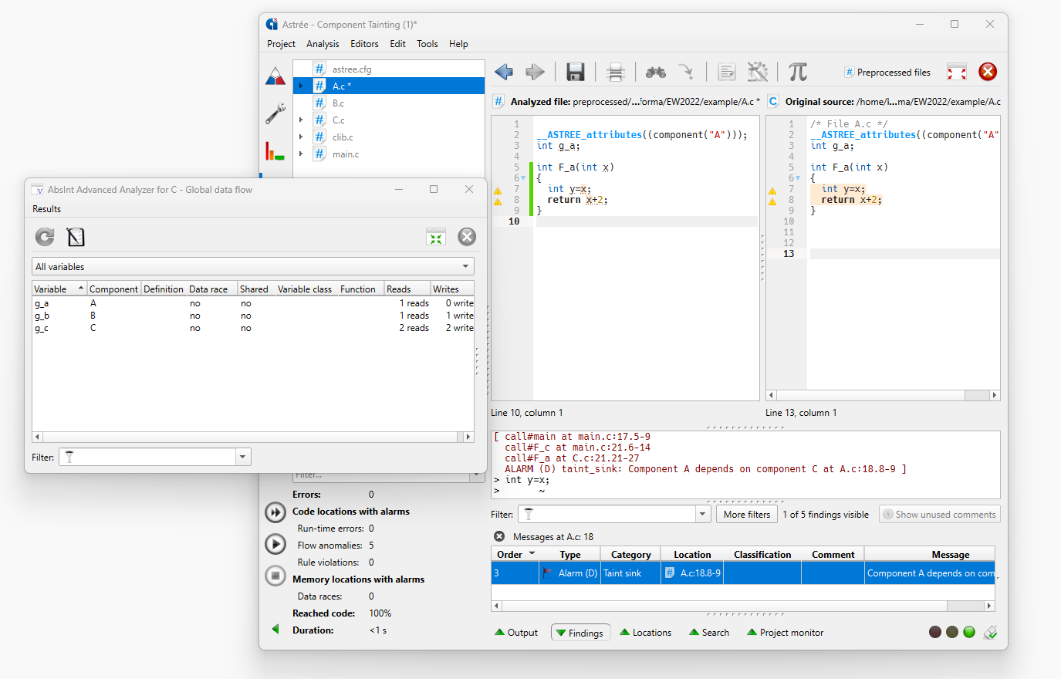Switch to the Locations tab

(646, 633)
